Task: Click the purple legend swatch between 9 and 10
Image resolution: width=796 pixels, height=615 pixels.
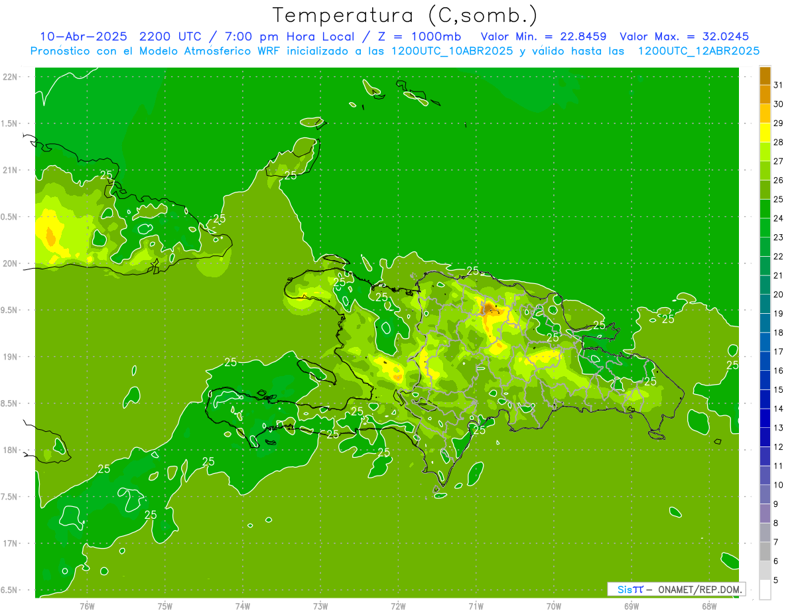Action: coord(765,494)
